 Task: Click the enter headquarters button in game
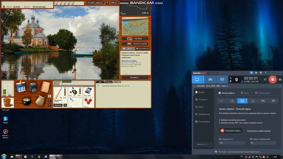tap(135, 44)
